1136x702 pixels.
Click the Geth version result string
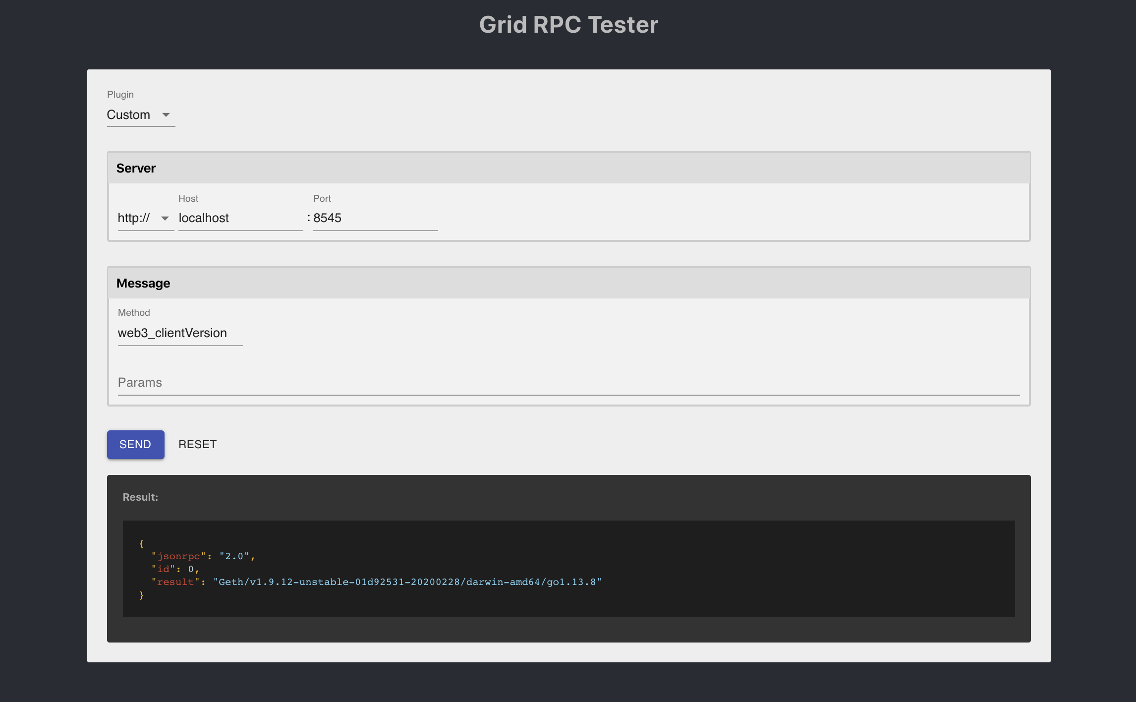407,582
